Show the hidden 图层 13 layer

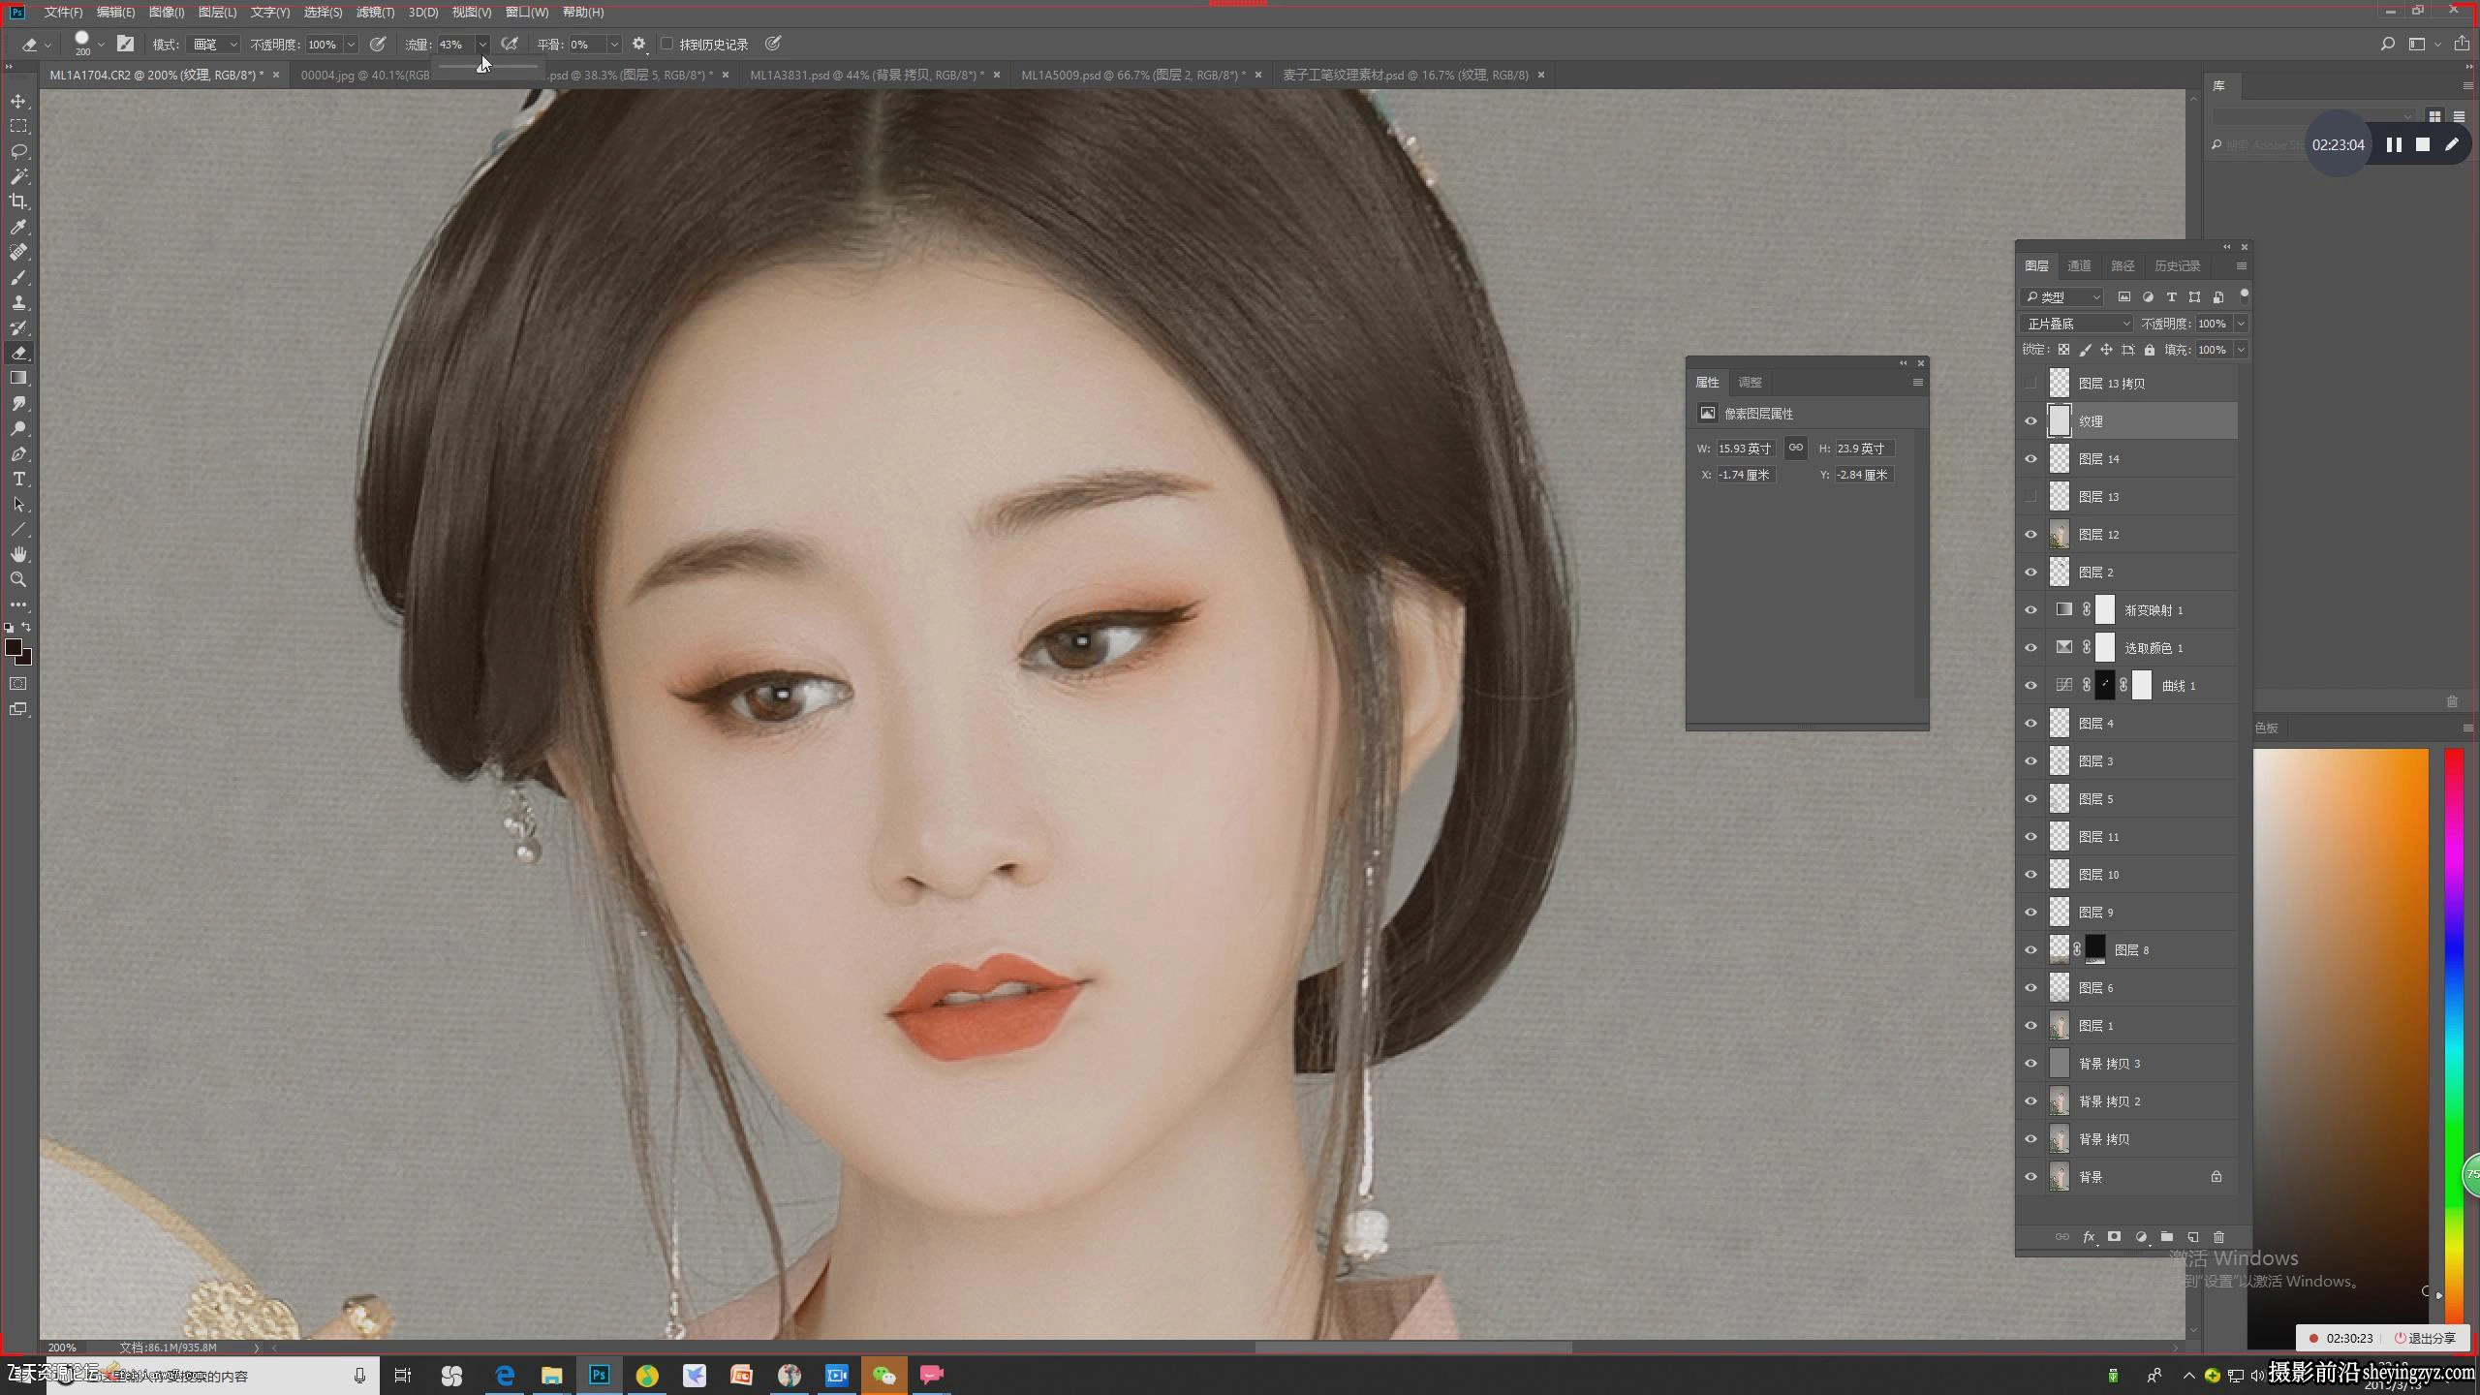click(x=2030, y=497)
